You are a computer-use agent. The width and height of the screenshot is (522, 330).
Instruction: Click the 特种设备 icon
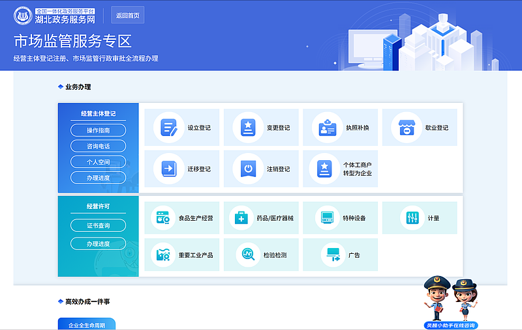coord(328,218)
